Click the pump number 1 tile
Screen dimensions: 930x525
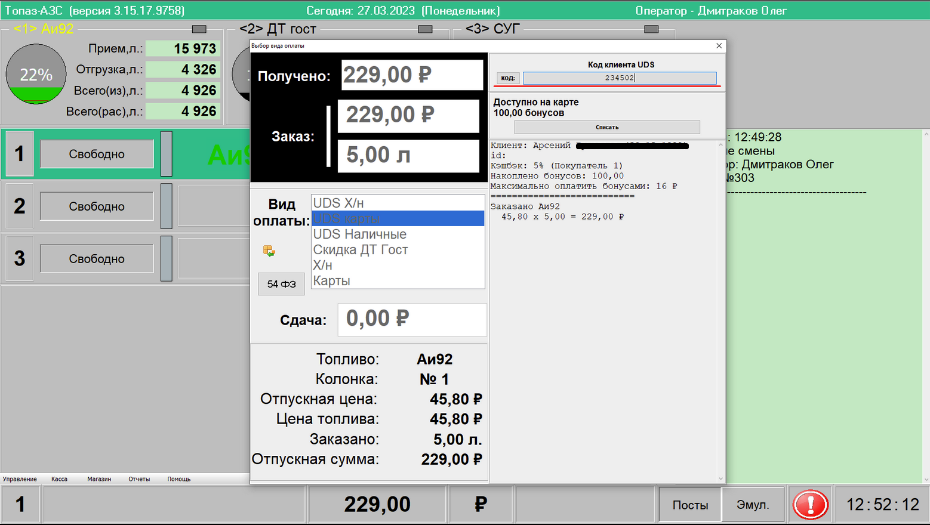20,154
